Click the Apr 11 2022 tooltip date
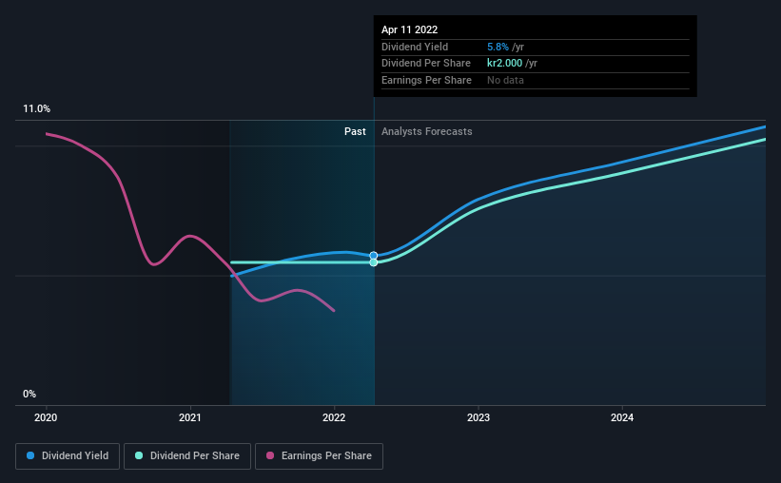The image size is (781, 483). (409, 29)
